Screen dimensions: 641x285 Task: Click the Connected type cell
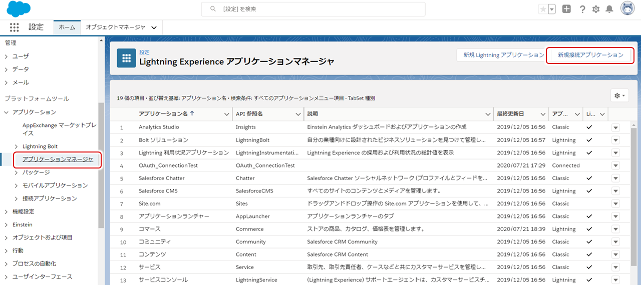tap(566, 165)
